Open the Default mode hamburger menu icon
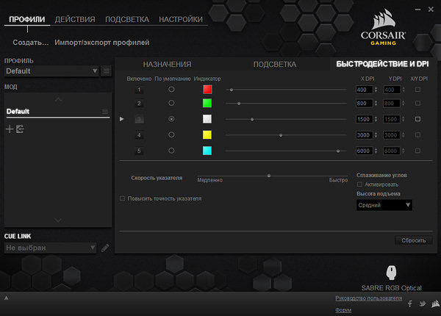 (x=104, y=112)
